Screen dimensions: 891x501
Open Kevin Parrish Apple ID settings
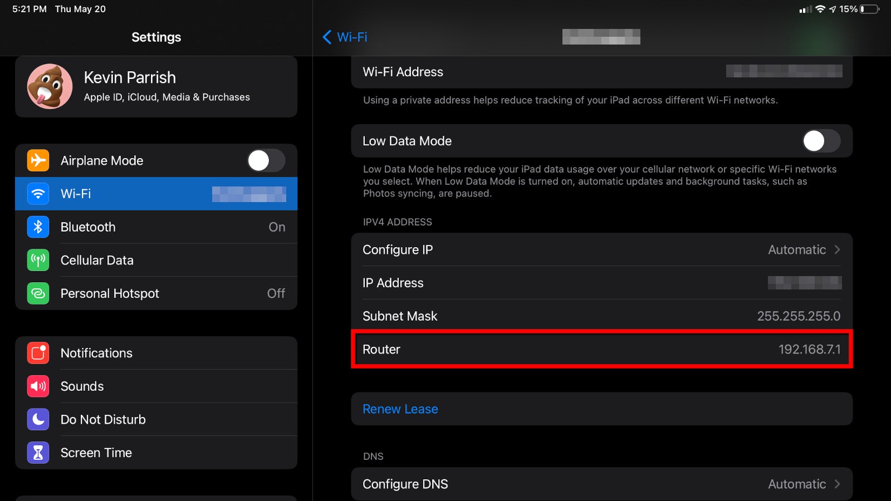[x=156, y=86]
